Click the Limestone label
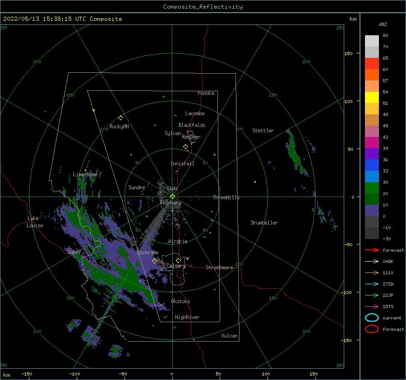Viewport: 406px width, 380px height. coord(85,174)
